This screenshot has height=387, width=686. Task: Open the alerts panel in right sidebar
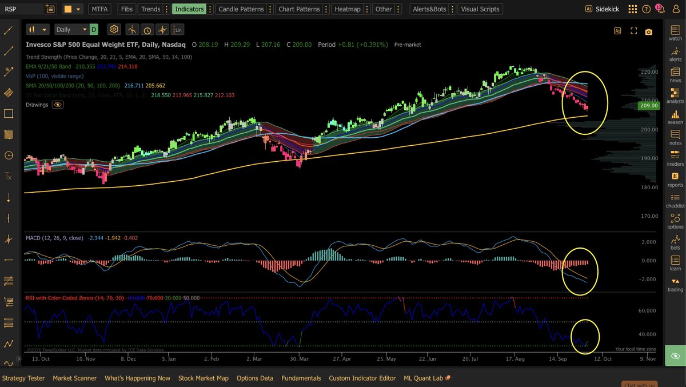pos(675,53)
